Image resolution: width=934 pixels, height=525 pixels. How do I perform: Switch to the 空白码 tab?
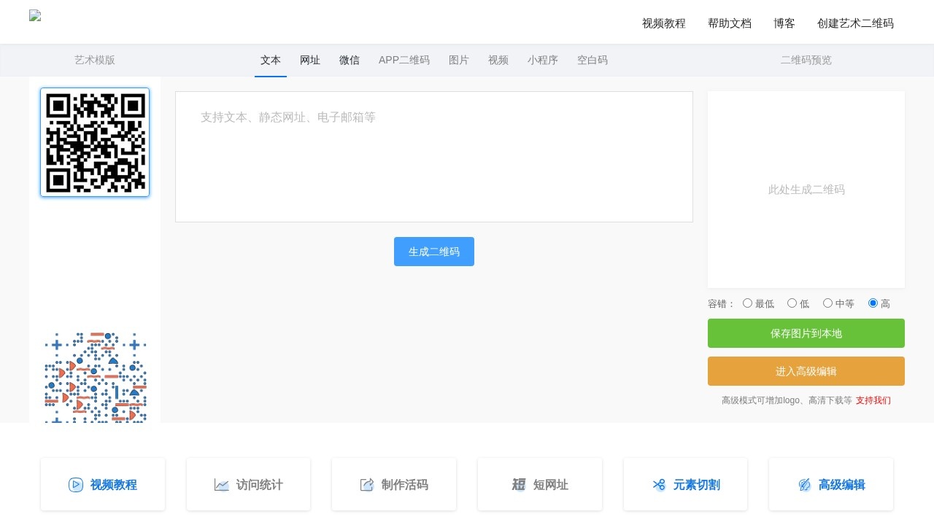(593, 61)
